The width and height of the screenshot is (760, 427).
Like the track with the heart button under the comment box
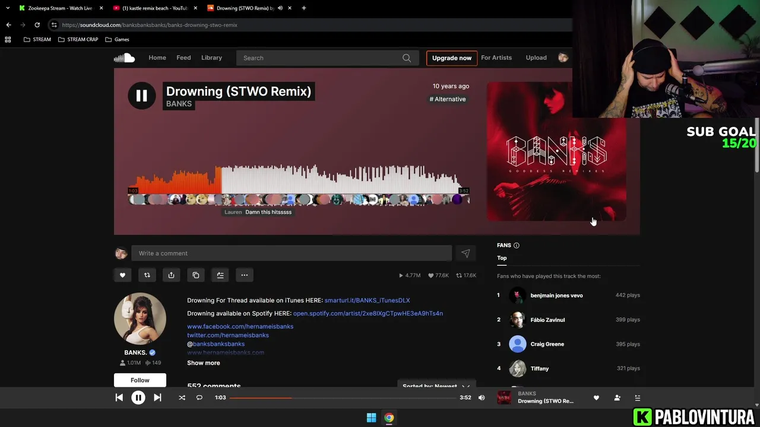pyautogui.click(x=122, y=275)
